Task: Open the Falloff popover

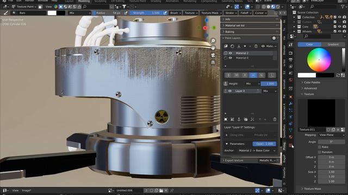Action: tap(246, 13)
